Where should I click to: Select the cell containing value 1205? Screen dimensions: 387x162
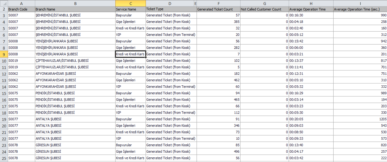pos(360,119)
